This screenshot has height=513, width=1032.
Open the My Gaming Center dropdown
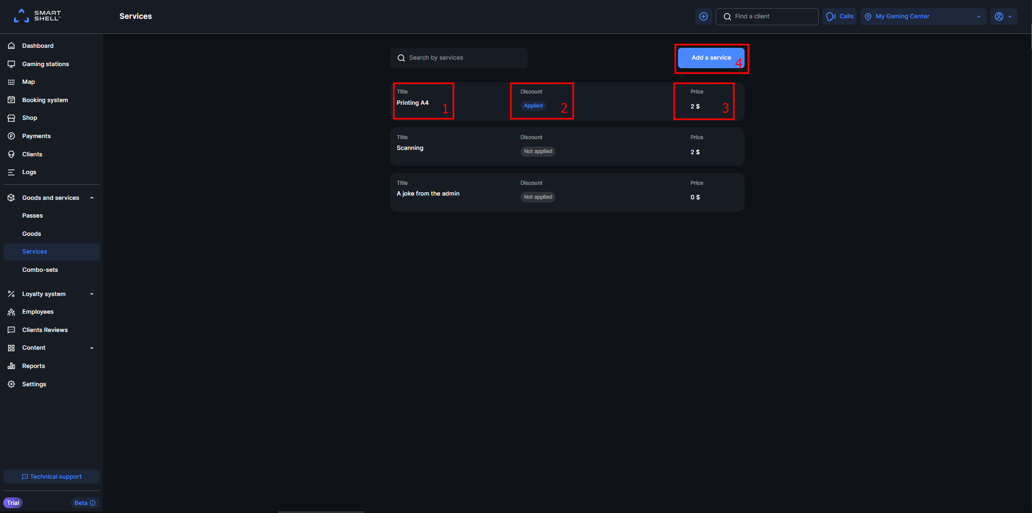pos(922,16)
